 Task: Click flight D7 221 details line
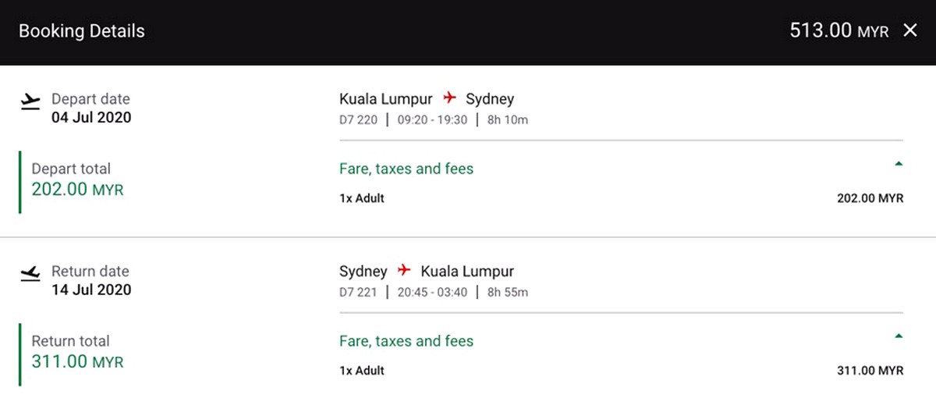point(434,293)
